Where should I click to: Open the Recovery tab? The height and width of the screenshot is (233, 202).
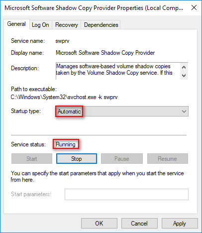[x=66, y=25]
